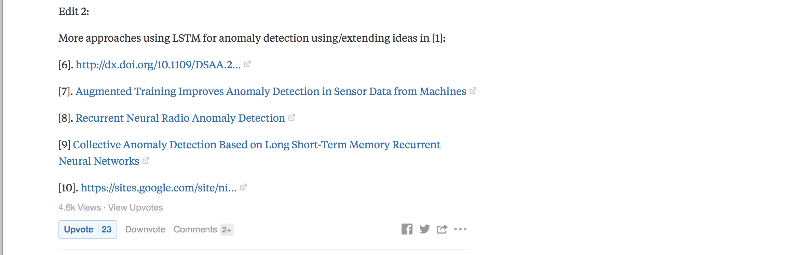Downvote this answer

[x=145, y=229]
